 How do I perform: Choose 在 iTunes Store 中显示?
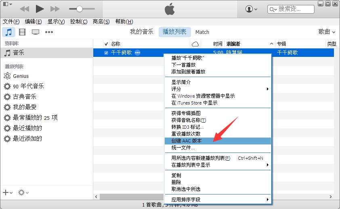tap(218, 103)
